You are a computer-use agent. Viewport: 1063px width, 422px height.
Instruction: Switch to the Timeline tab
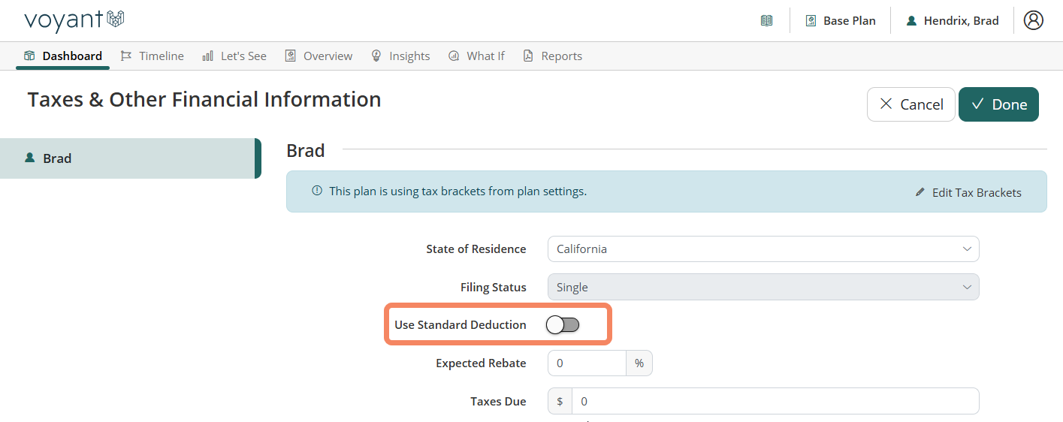click(152, 56)
